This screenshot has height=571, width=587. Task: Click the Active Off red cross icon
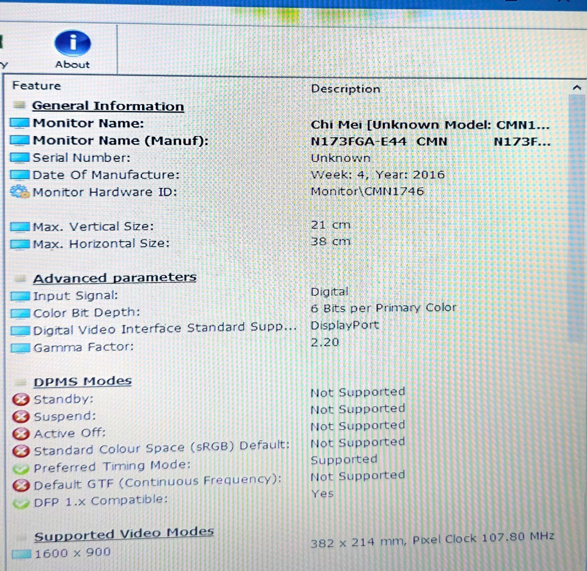click(x=21, y=434)
